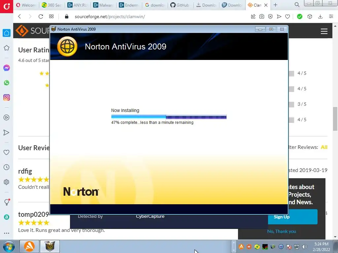338x253 pixels.
Task: Open the Opera main menu logo
Action: click(x=7, y=7)
